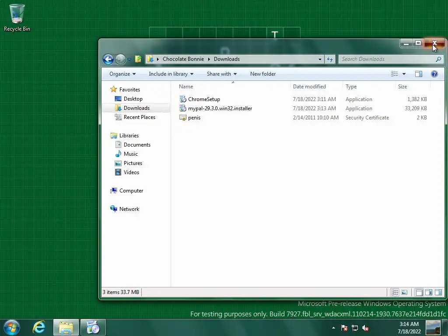448x336 pixels.
Task: Open the More view options dropdown arrow
Action: click(x=404, y=74)
